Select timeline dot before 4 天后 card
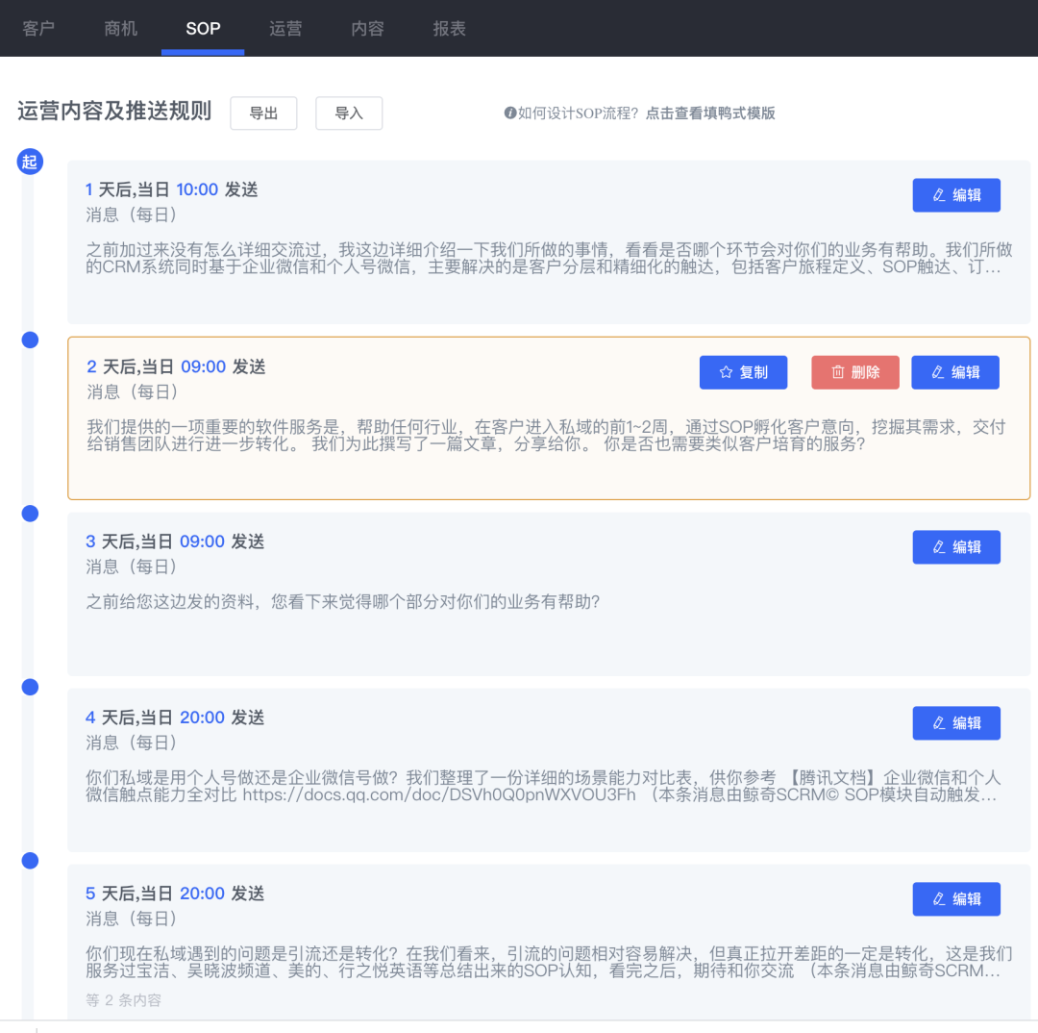 click(30, 687)
